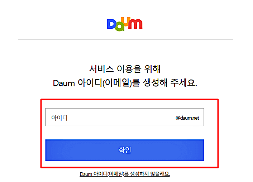Click the blue 확인 button
The image size is (253, 182).
125,150
